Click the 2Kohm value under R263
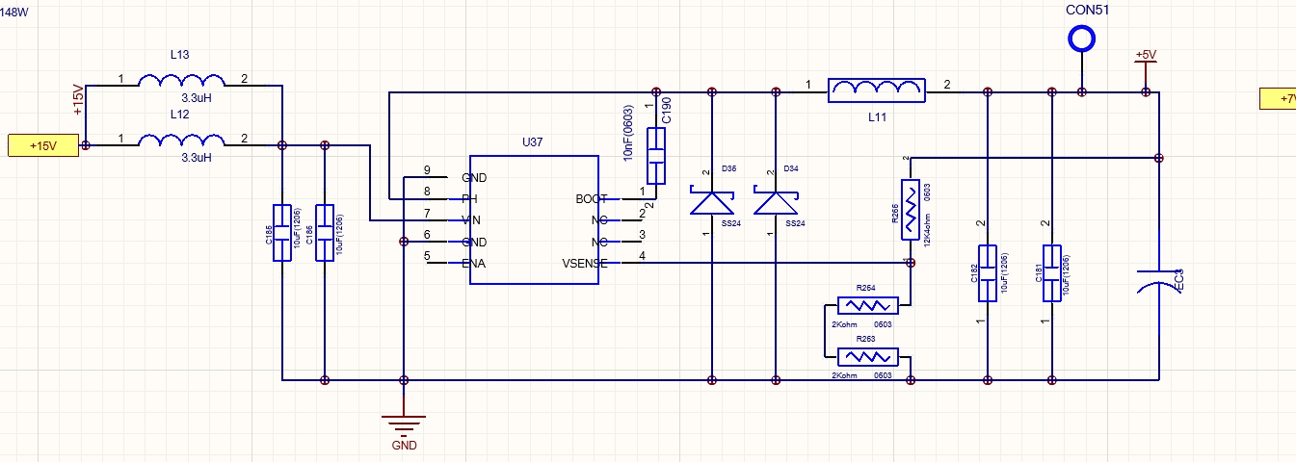 [x=844, y=376]
